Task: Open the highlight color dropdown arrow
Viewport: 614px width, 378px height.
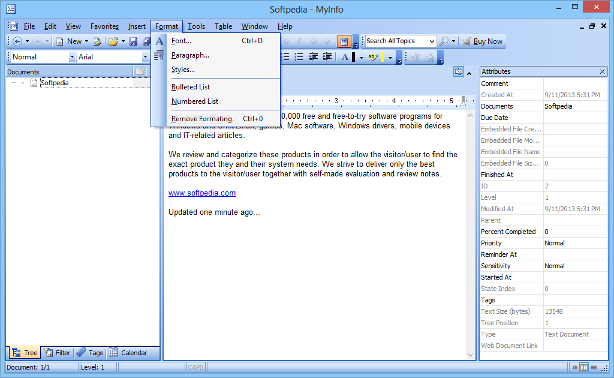Action: click(390, 58)
